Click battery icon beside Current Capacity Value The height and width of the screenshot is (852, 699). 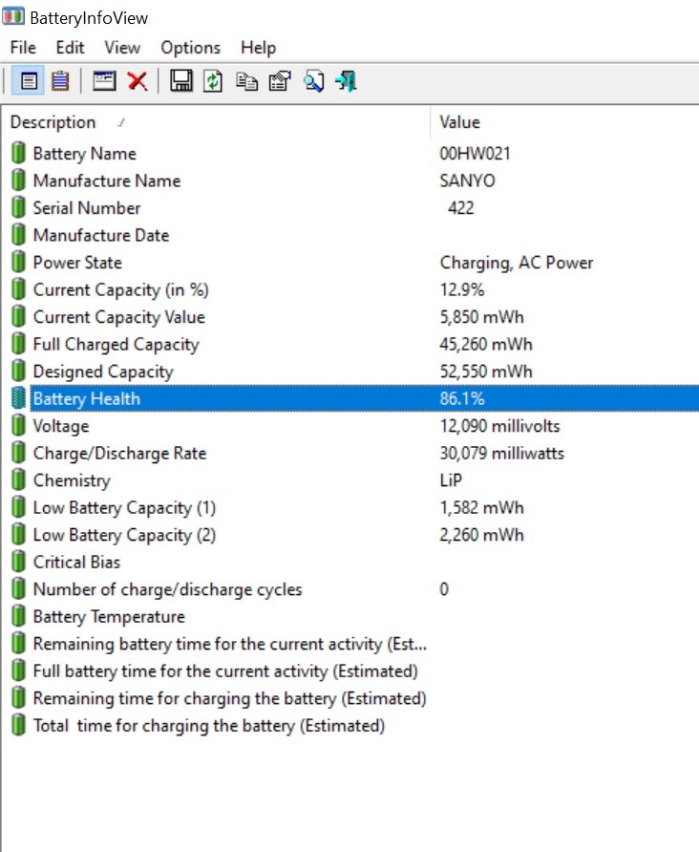(x=18, y=316)
